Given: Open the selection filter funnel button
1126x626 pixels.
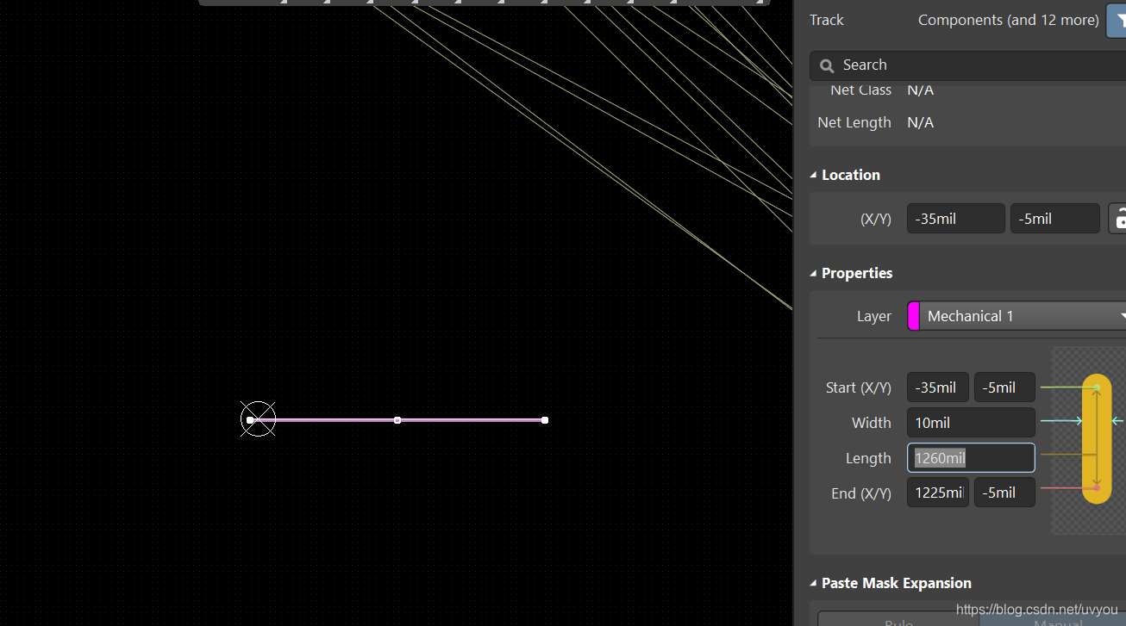Looking at the screenshot, I should click(1117, 20).
